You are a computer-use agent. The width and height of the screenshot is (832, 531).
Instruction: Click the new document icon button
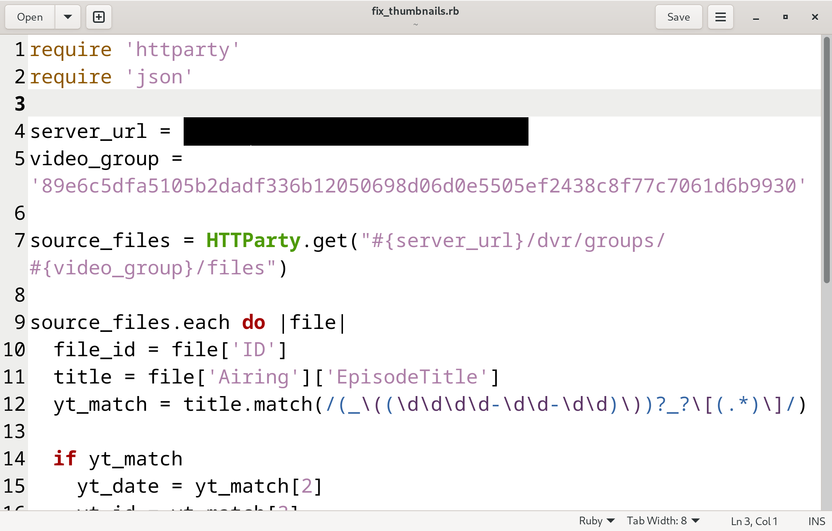[x=98, y=17]
